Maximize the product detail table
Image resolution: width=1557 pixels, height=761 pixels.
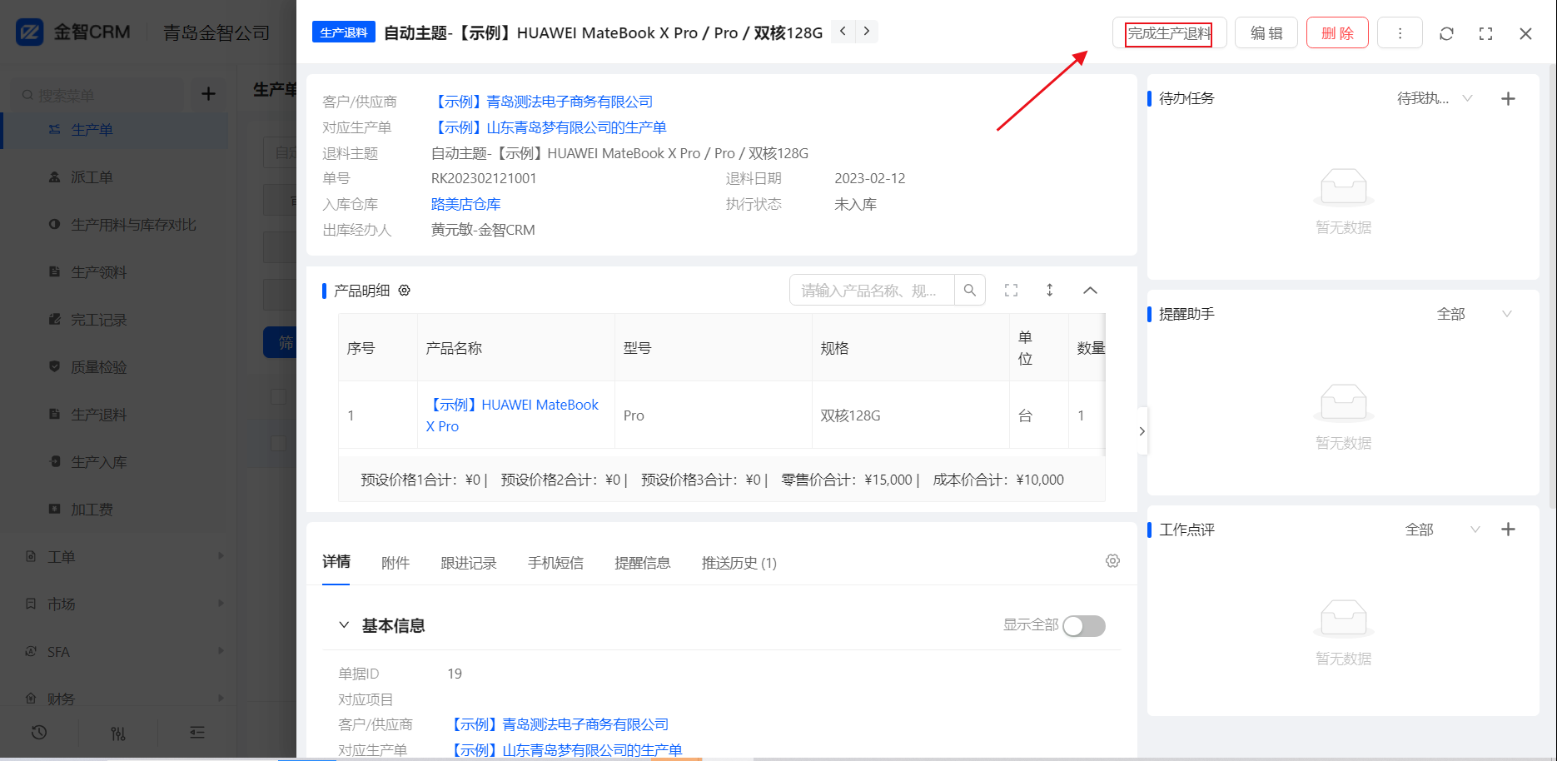pyautogui.click(x=1011, y=290)
